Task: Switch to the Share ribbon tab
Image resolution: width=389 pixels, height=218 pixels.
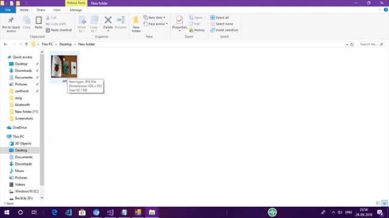Action: (41, 10)
